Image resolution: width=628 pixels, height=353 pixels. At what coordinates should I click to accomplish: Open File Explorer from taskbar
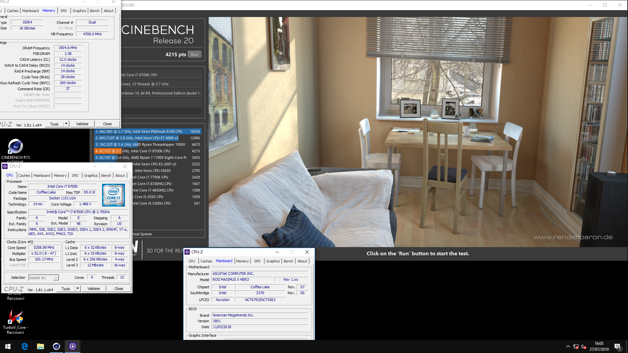[x=41, y=346]
